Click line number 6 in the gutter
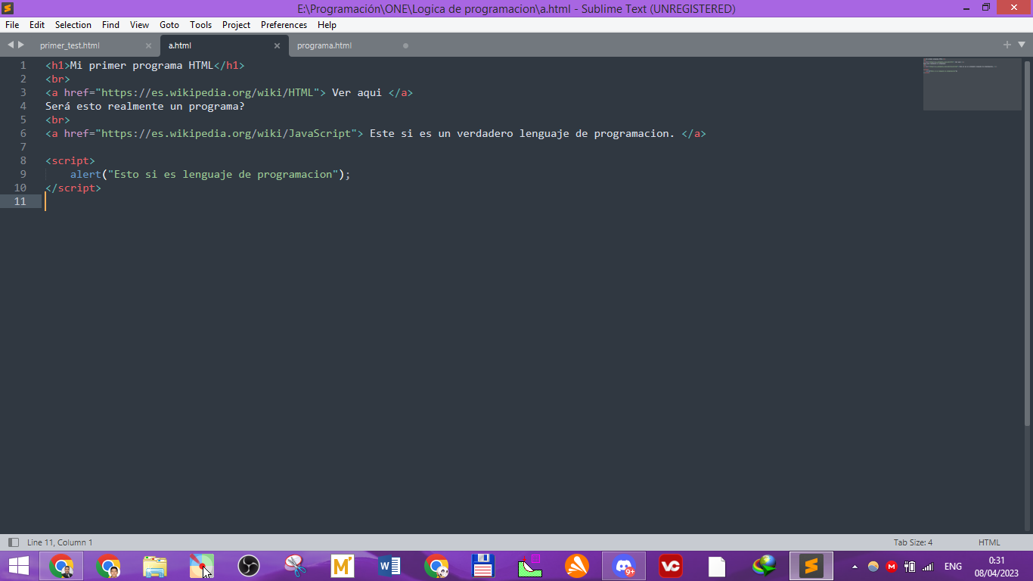This screenshot has width=1033, height=581. (x=23, y=133)
